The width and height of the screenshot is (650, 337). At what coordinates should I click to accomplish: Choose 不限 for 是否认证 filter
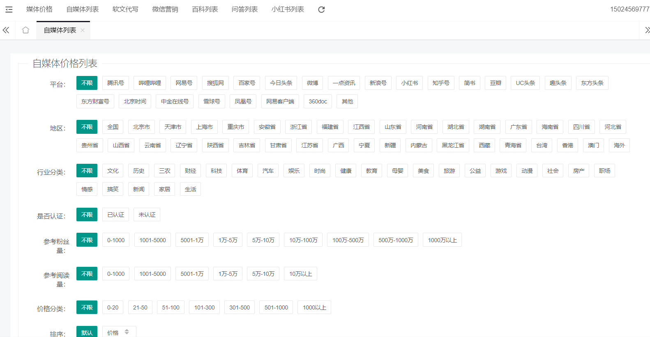pyautogui.click(x=87, y=215)
